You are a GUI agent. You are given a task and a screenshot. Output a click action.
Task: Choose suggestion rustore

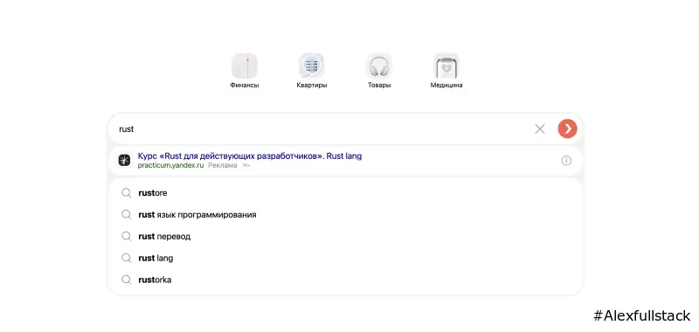[x=345, y=193]
